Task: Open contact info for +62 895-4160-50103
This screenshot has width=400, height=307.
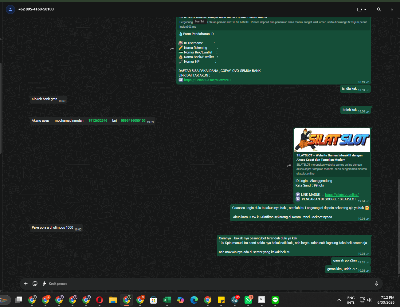Action: (36, 9)
